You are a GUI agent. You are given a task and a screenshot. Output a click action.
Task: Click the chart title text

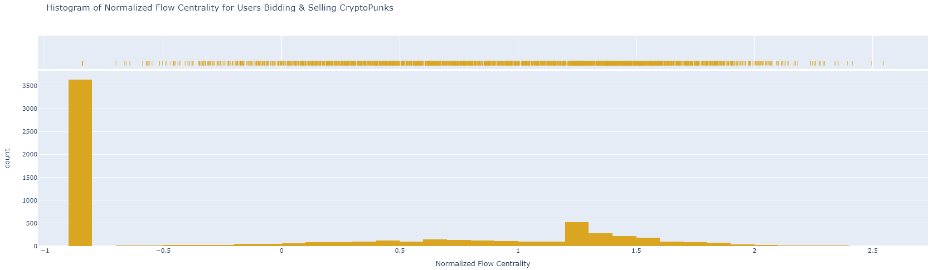click(x=220, y=8)
